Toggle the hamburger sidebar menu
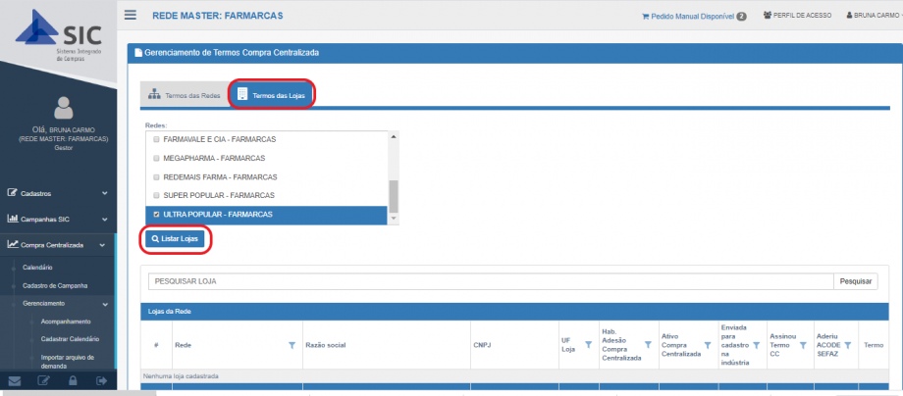 click(131, 16)
